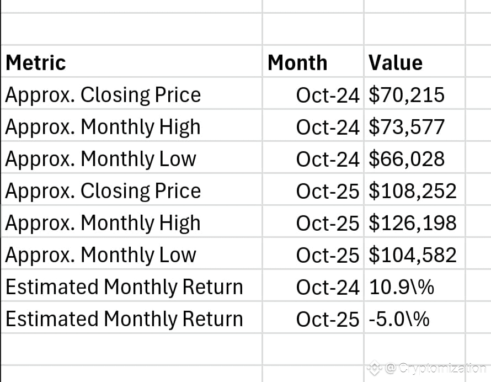Image resolution: width=491 pixels, height=382 pixels.
Task: Select the Month header cell
Action: 313,61
